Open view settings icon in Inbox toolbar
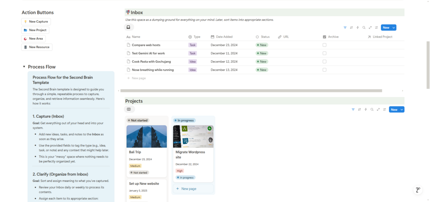Screen dimensions: 430x202 click(377, 28)
